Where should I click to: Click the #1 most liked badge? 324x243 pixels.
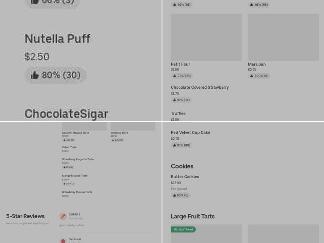point(183,230)
